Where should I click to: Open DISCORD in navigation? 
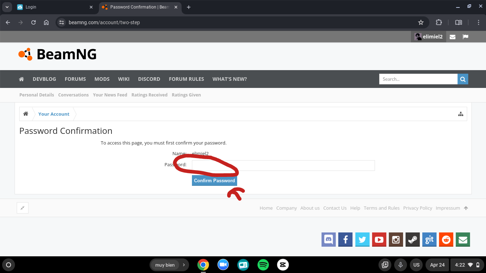coord(149,79)
